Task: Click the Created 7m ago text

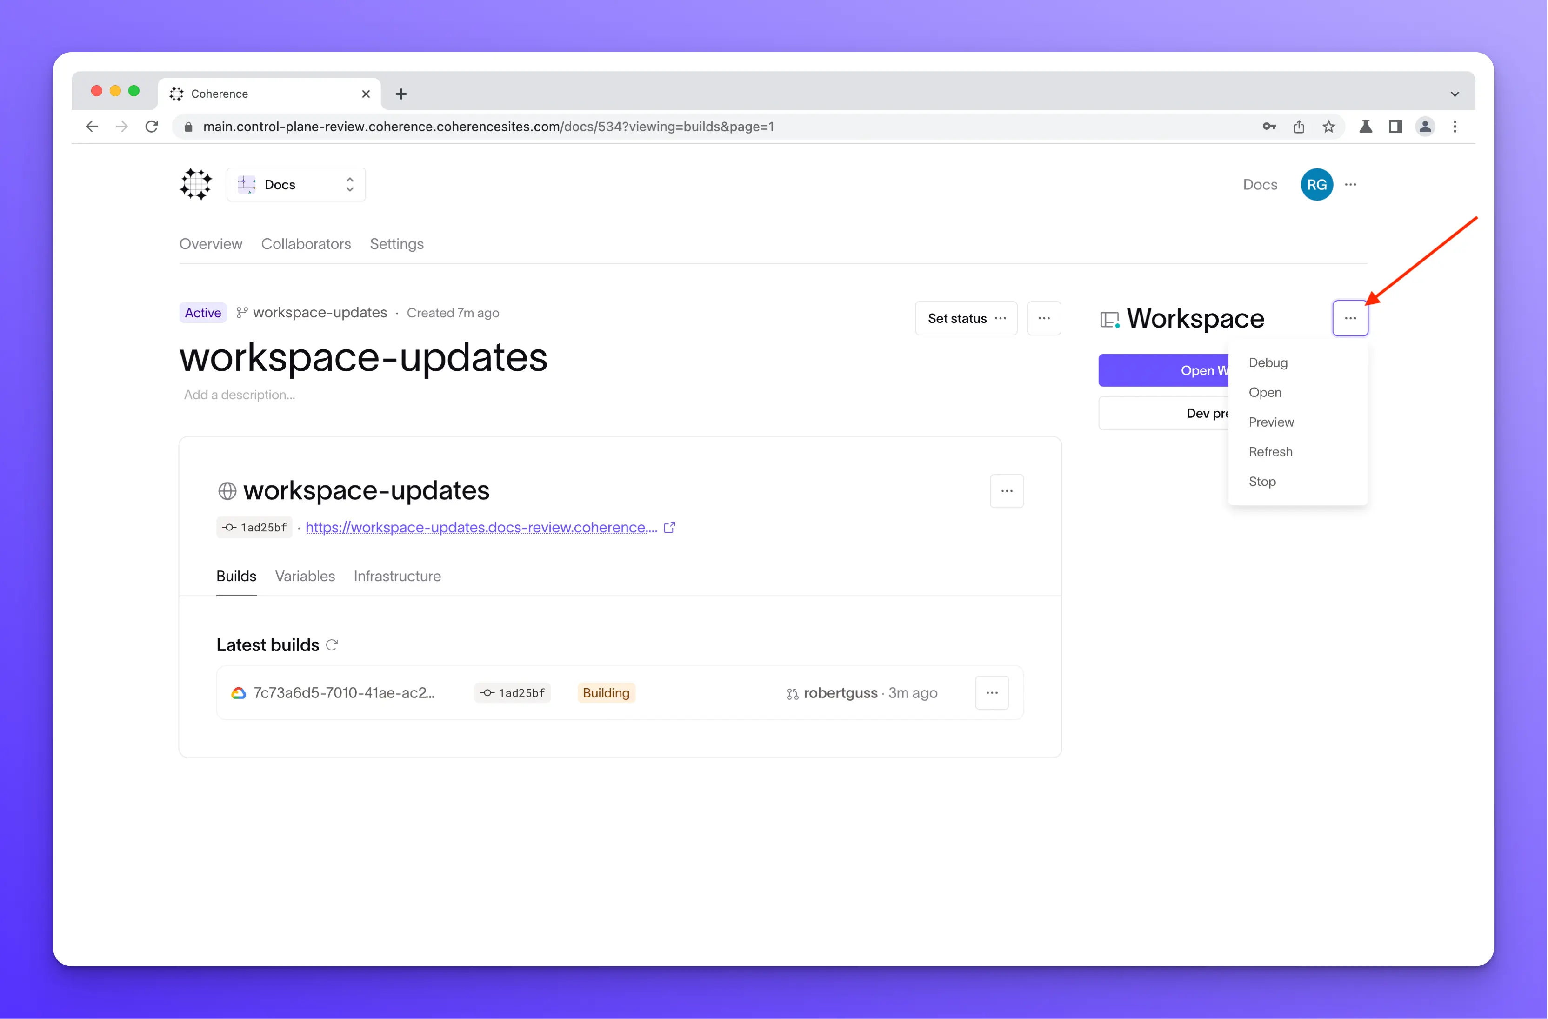Action: point(454,313)
